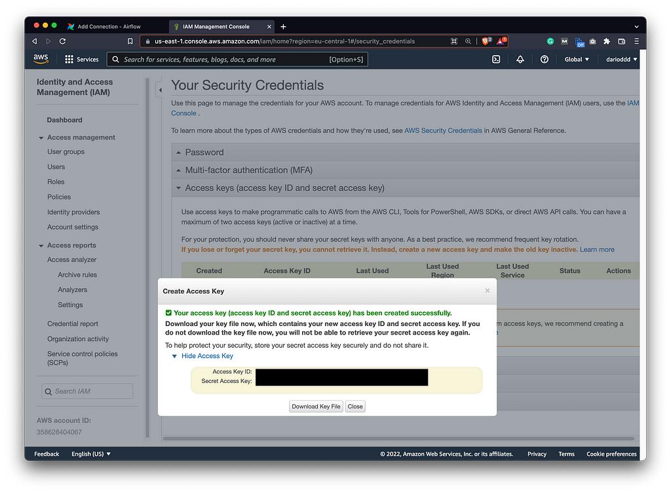Viewport: 671px width, 493px height.
Task: Close the Create Access Key dialog with X
Action: (x=488, y=291)
